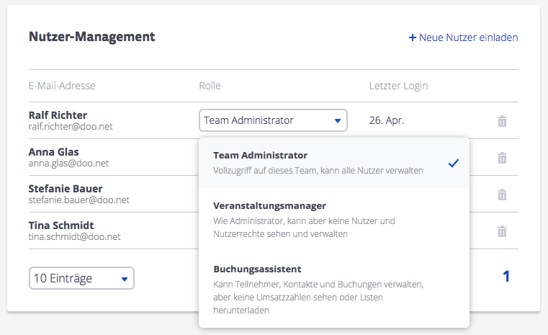Go to page 1 in the pagination
This screenshot has height=335, width=548.
(506, 276)
